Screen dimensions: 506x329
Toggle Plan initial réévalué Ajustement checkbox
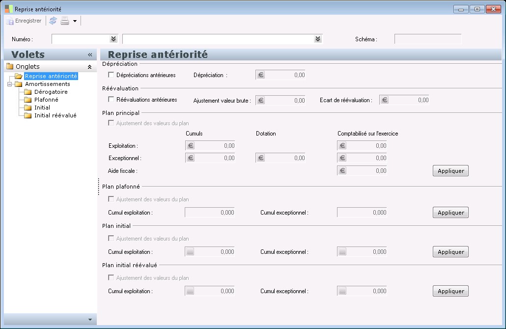[x=111, y=278]
